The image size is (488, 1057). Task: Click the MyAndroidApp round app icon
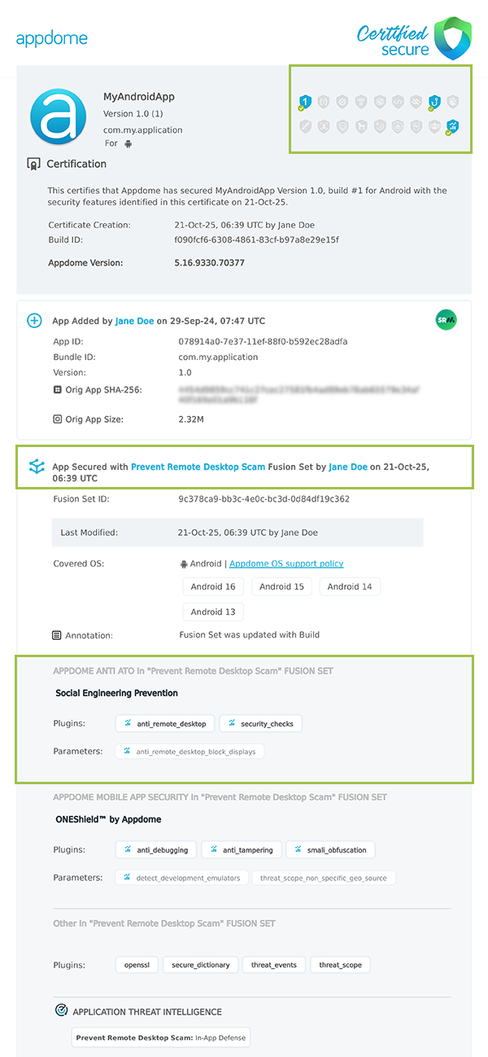coord(58,116)
